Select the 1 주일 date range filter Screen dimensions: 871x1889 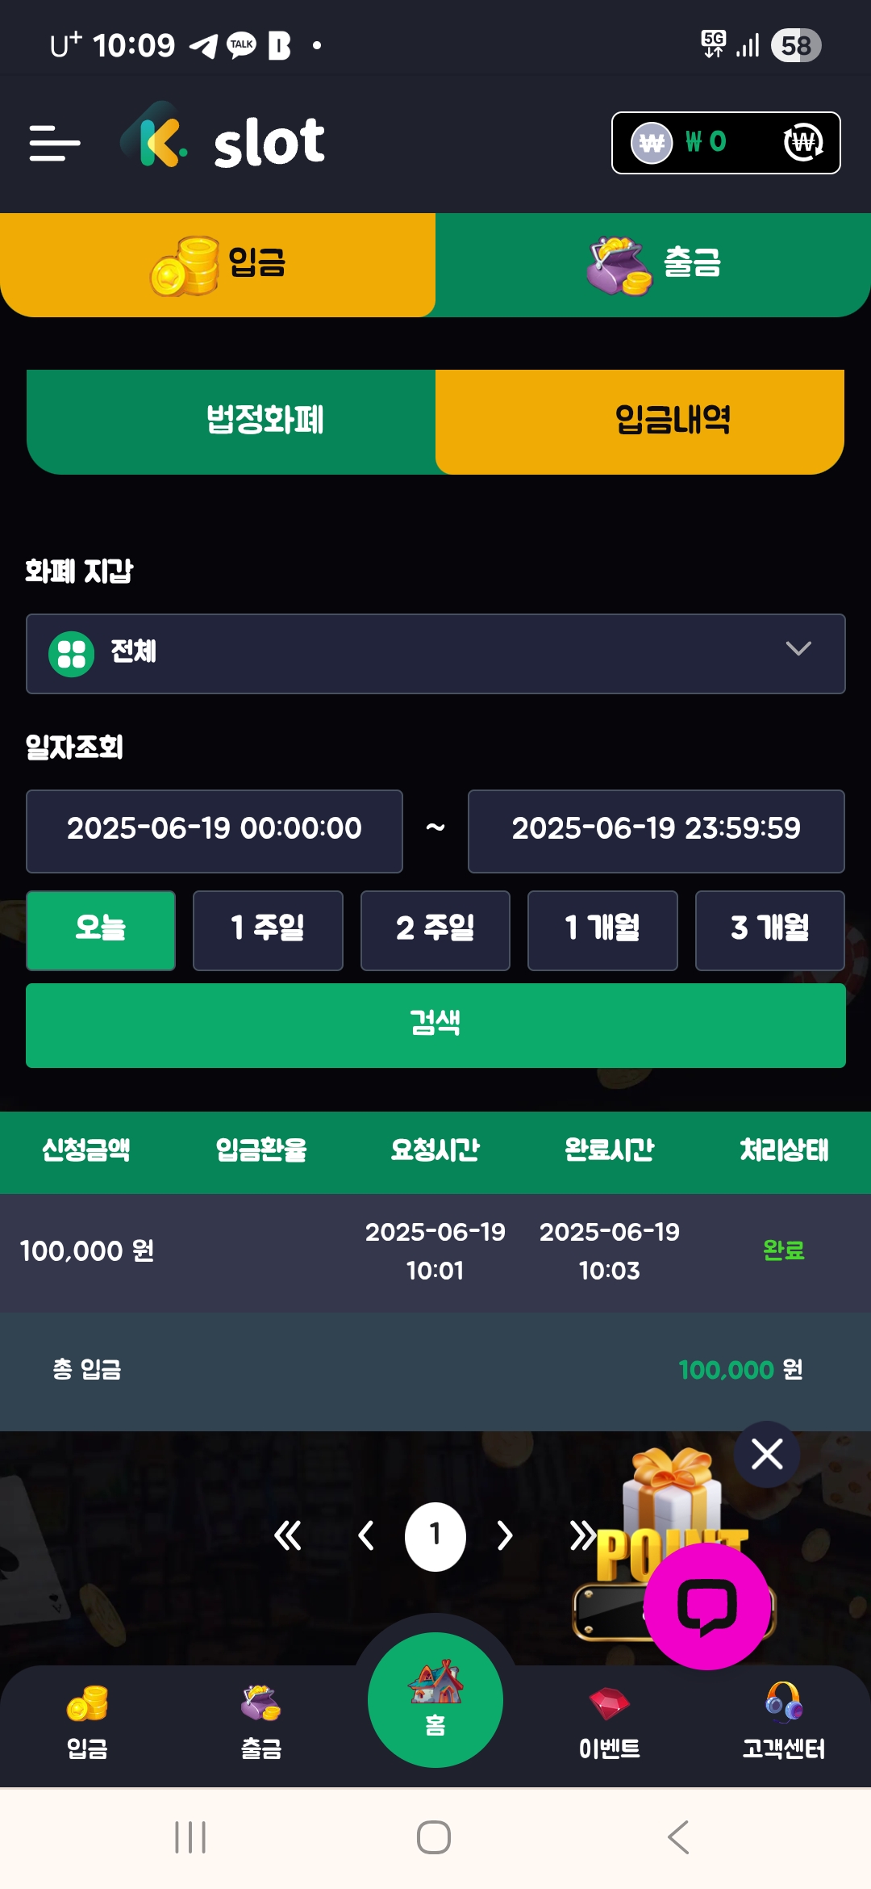(x=268, y=930)
